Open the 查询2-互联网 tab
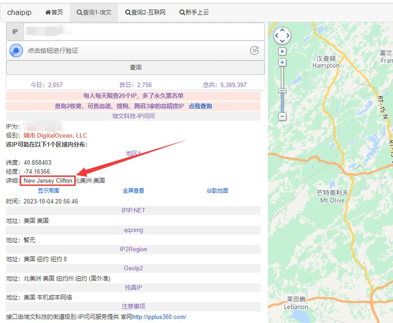 [x=145, y=13]
